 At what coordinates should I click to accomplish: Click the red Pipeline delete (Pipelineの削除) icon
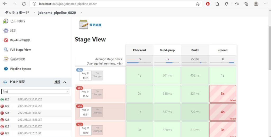click(x=6, y=40)
